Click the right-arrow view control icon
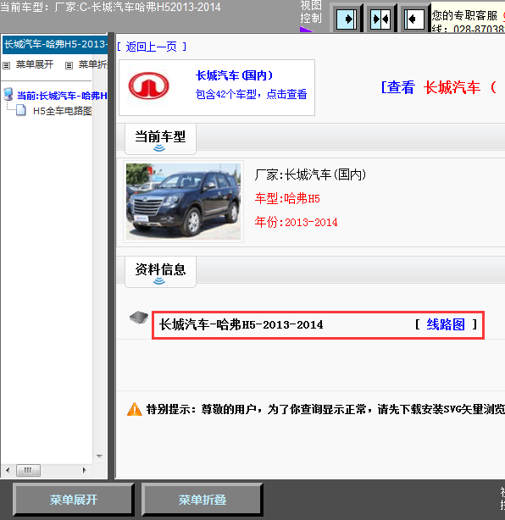 click(x=347, y=19)
